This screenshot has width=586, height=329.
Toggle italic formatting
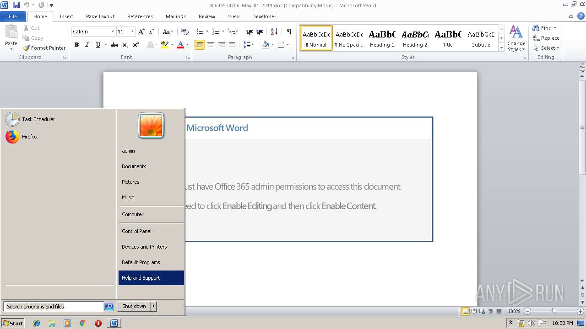pyautogui.click(x=87, y=45)
